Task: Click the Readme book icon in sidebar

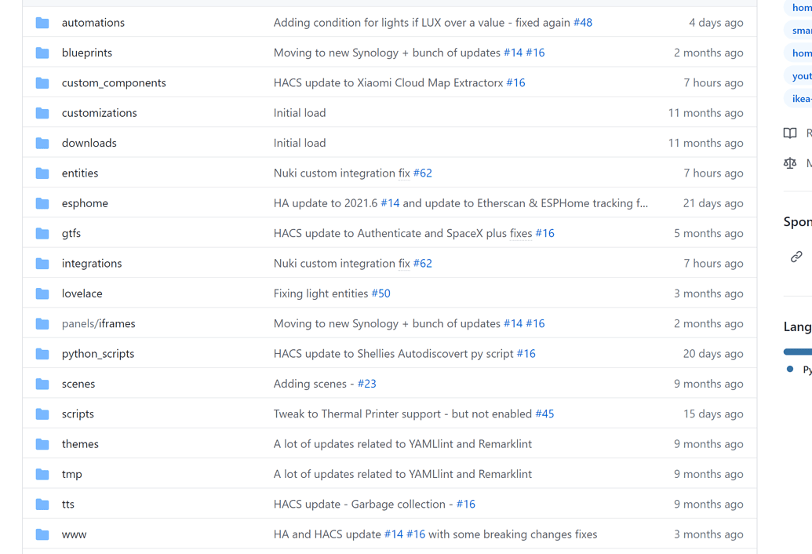Action: (789, 133)
